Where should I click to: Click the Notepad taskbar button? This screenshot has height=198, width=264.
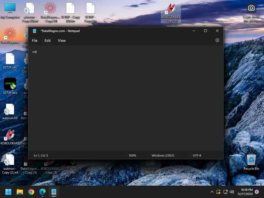click(54, 192)
